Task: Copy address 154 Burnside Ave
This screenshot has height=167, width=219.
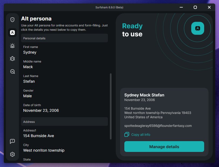Action: [38, 136]
